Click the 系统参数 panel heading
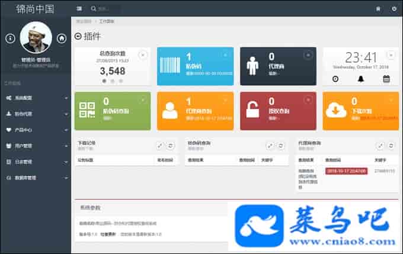This screenshot has width=403, height=254. point(90,207)
